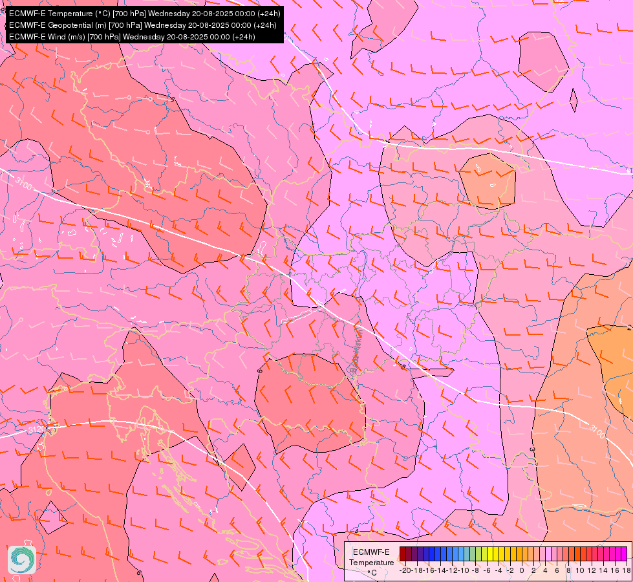Screen dimensions: 633x582
Task: Click the 10 tick label in the legend
Action: (x=580, y=570)
